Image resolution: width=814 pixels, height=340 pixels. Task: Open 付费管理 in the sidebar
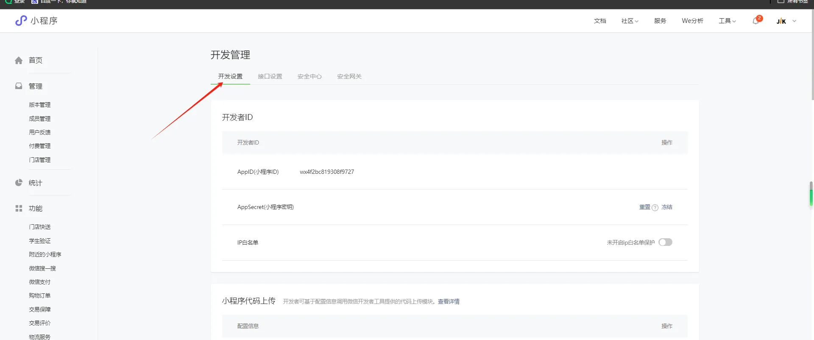click(x=40, y=146)
